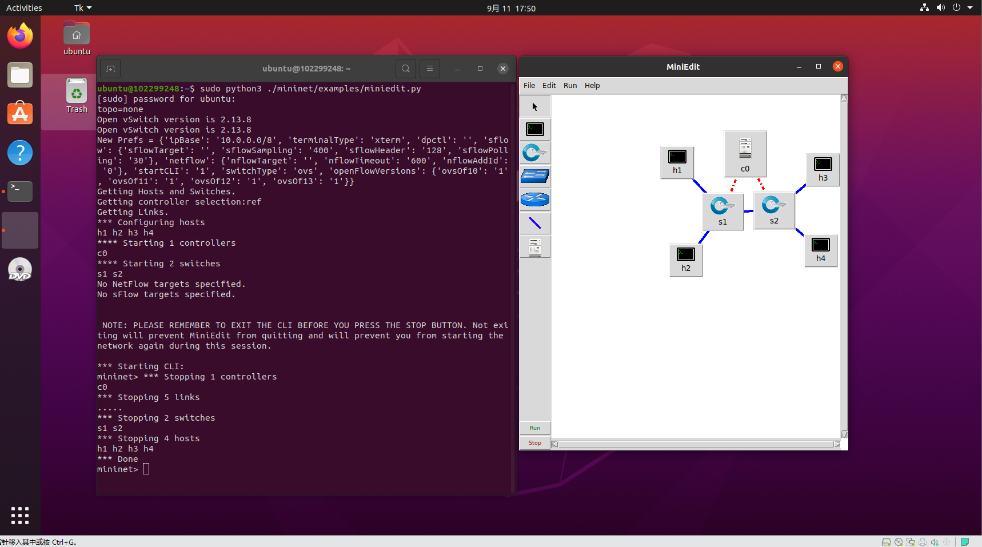Click the DVD disc icon in dock

(x=20, y=269)
